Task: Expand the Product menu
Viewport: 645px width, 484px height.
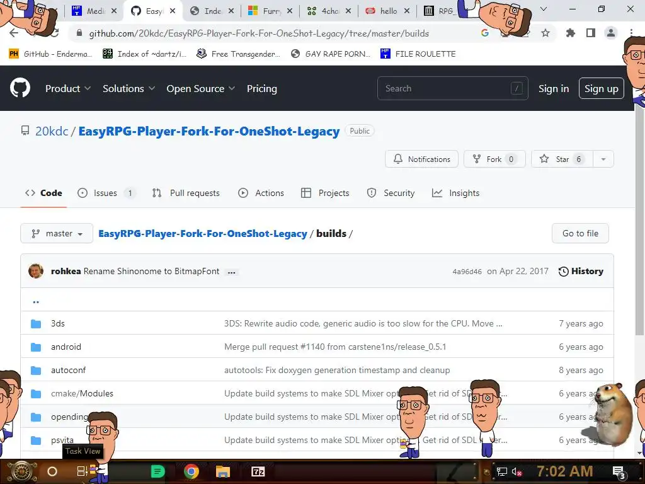Action: tap(68, 88)
